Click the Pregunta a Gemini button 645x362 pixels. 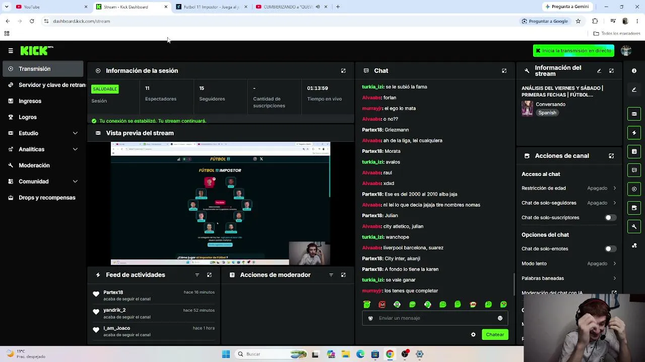(x=566, y=7)
